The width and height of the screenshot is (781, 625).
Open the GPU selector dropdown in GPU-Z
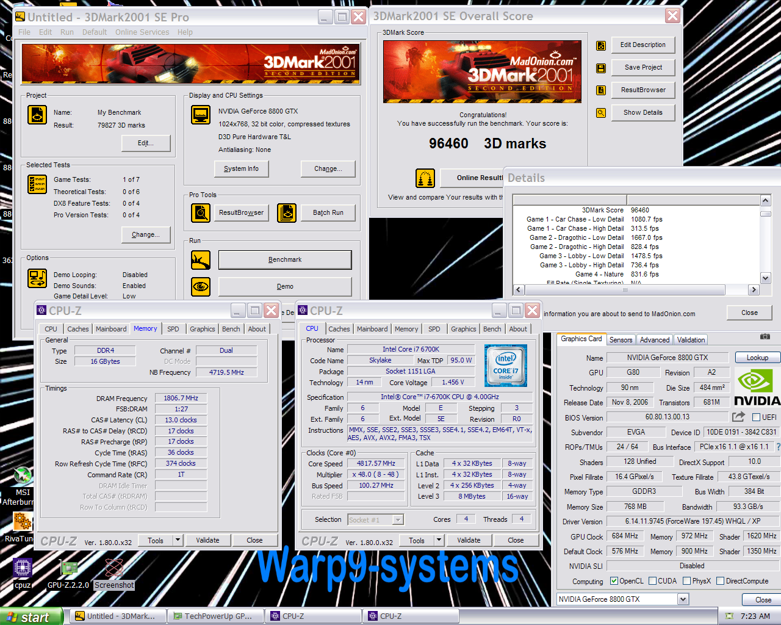tap(683, 599)
